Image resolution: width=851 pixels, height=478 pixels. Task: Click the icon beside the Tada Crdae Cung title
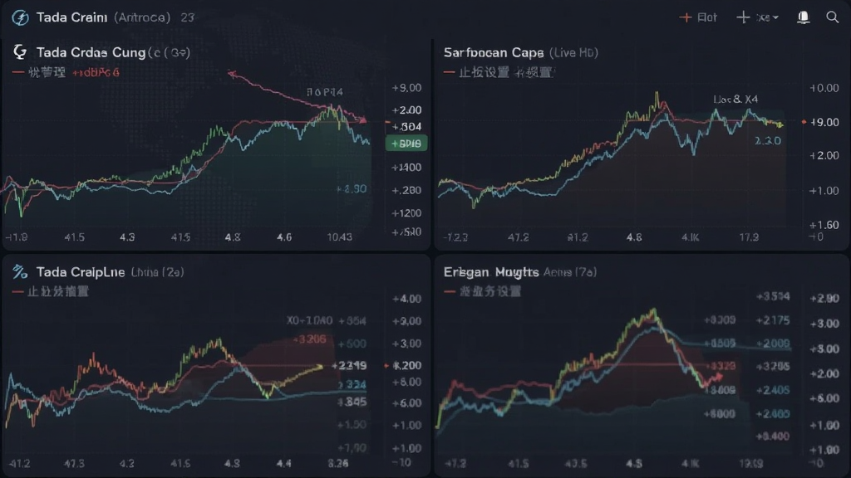click(x=20, y=52)
